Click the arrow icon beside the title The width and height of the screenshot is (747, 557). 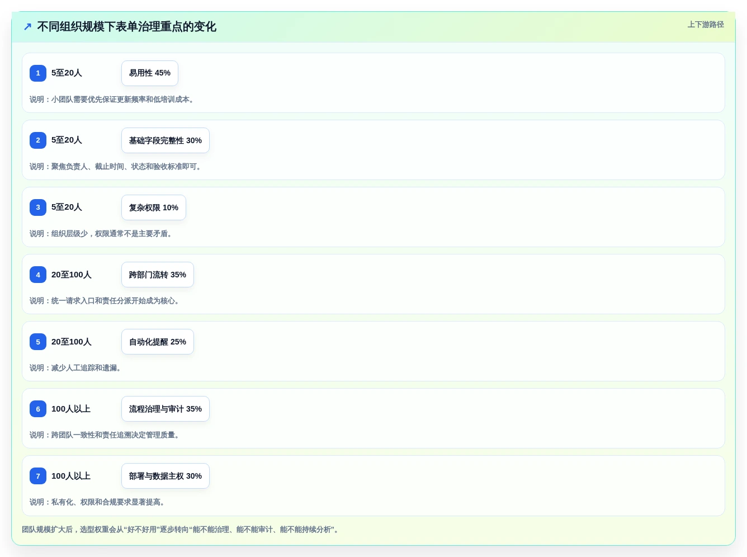[27, 27]
